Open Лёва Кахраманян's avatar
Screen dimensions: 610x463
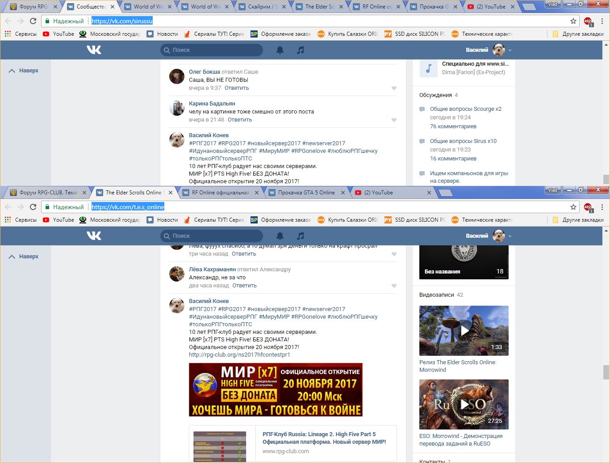click(x=177, y=274)
